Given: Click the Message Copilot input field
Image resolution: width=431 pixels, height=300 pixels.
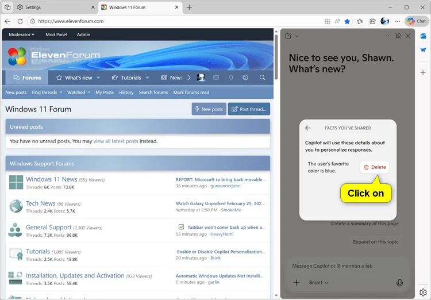Looking at the screenshot, I should 332,266.
